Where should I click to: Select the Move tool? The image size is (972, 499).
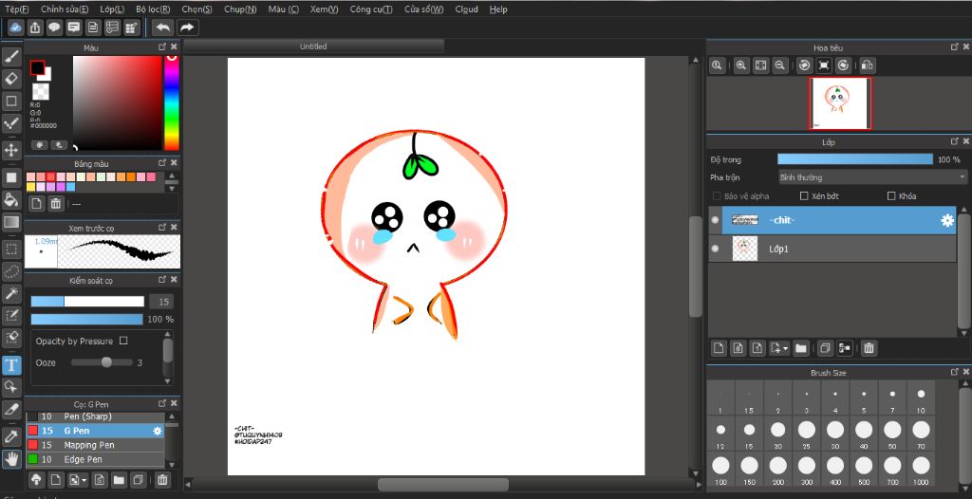coord(11,149)
